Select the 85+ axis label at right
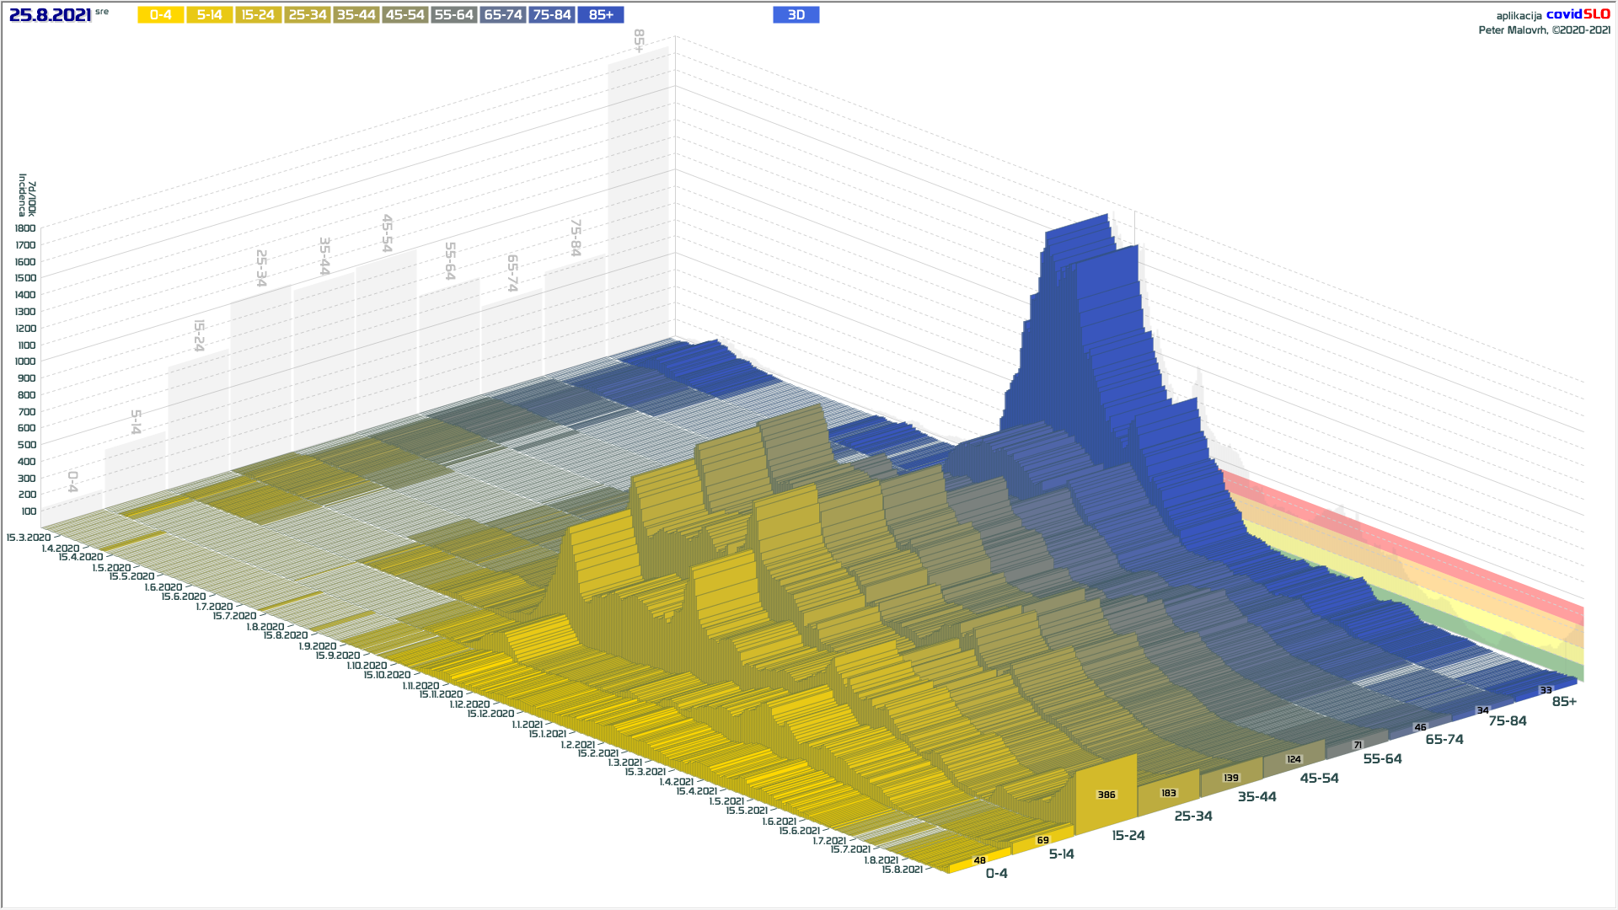This screenshot has width=1618, height=910. [1564, 702]
